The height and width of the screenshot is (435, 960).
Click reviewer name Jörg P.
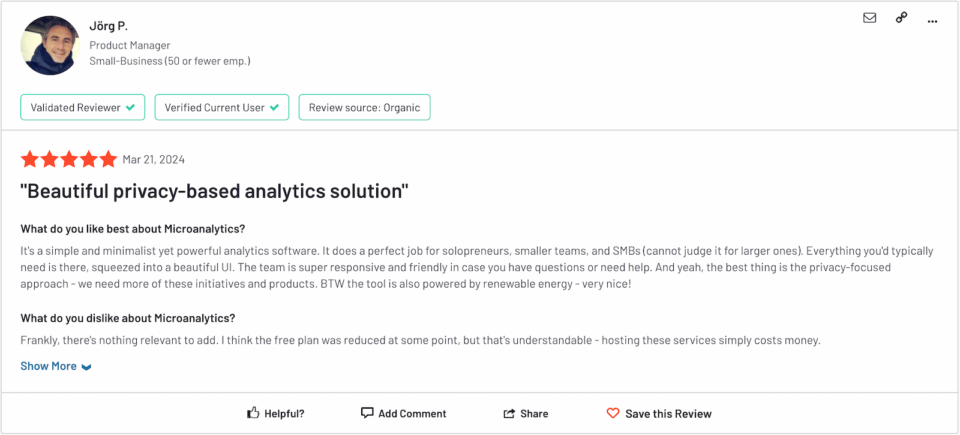[109, 26]
